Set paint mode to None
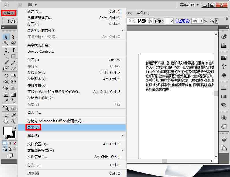The image size is (230, 177). pos(15,143)
